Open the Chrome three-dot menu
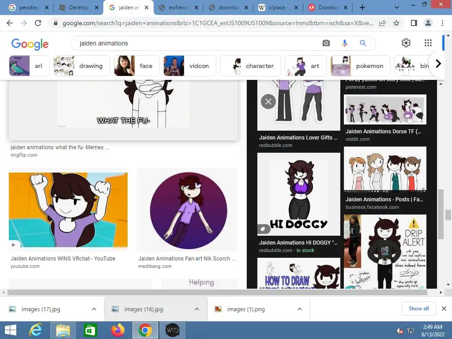Viewport: 452px width, 339px height. (x=442, y=23)
